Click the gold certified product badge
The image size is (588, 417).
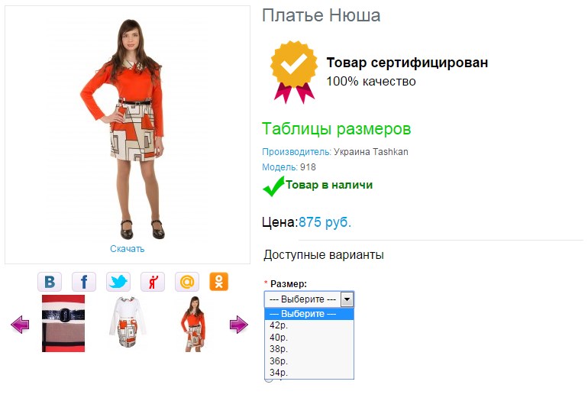[x=294, y=72]
